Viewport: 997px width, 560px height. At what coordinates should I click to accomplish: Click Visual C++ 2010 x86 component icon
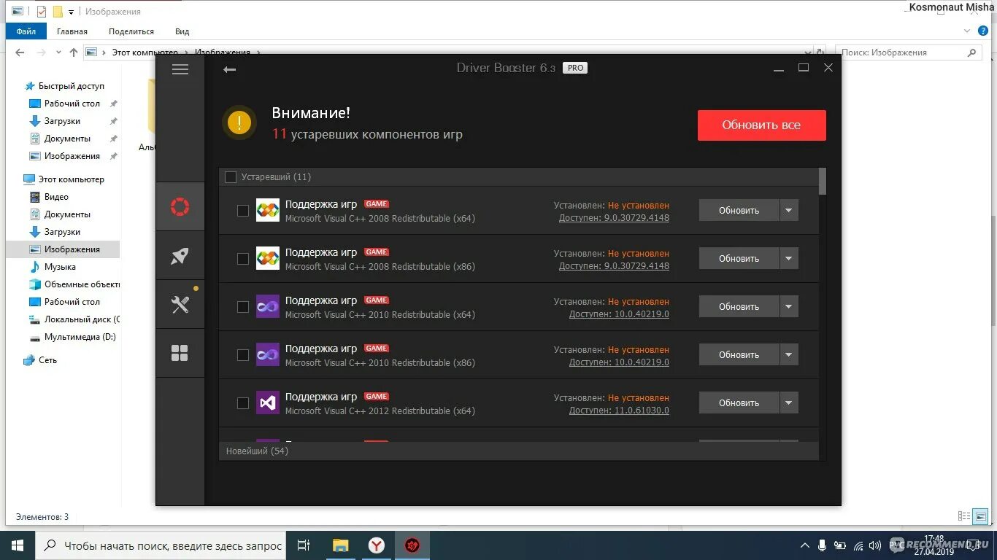268,355
